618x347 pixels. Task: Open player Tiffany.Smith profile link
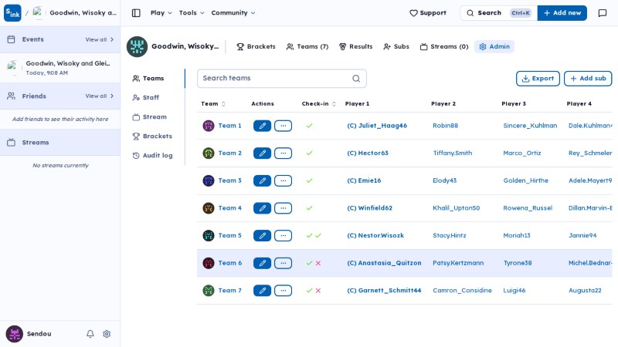click(x=453, y=153)
